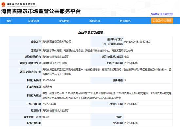Click the 工程名称 value listing 海南医学院体育馆

(x=88, y=50)
